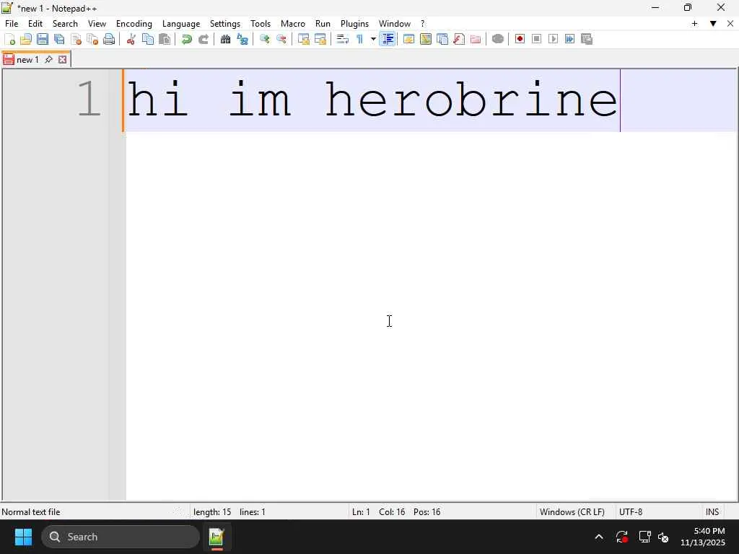
Task: Open the Folder as Workspace icon
Action: [476, 39]
